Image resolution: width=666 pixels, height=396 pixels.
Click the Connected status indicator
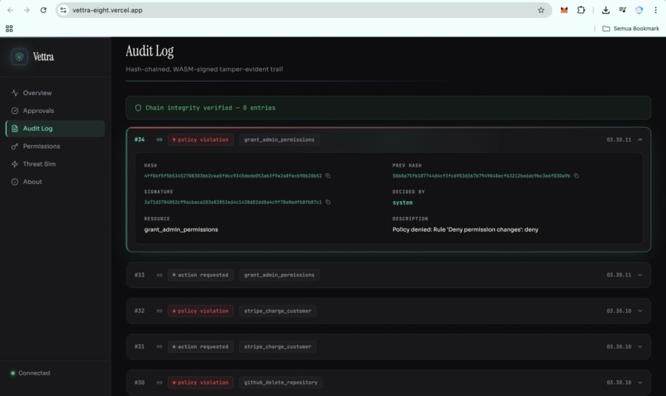[x=30, y=373]
